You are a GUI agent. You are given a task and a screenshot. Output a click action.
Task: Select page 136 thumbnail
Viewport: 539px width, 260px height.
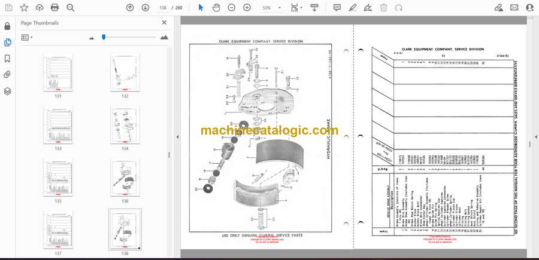125,178
